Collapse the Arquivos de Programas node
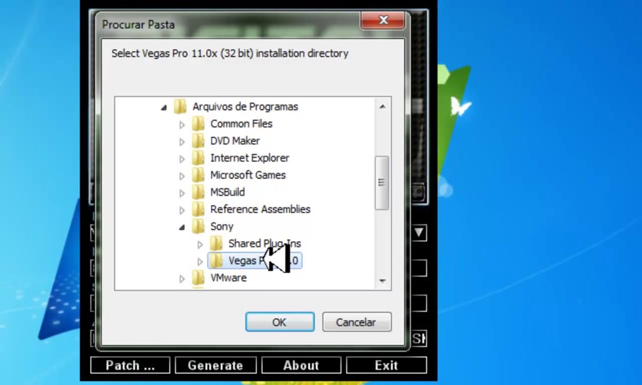This screenshot has height=385, width=642. pyautogui.click(x=164, y=107)
